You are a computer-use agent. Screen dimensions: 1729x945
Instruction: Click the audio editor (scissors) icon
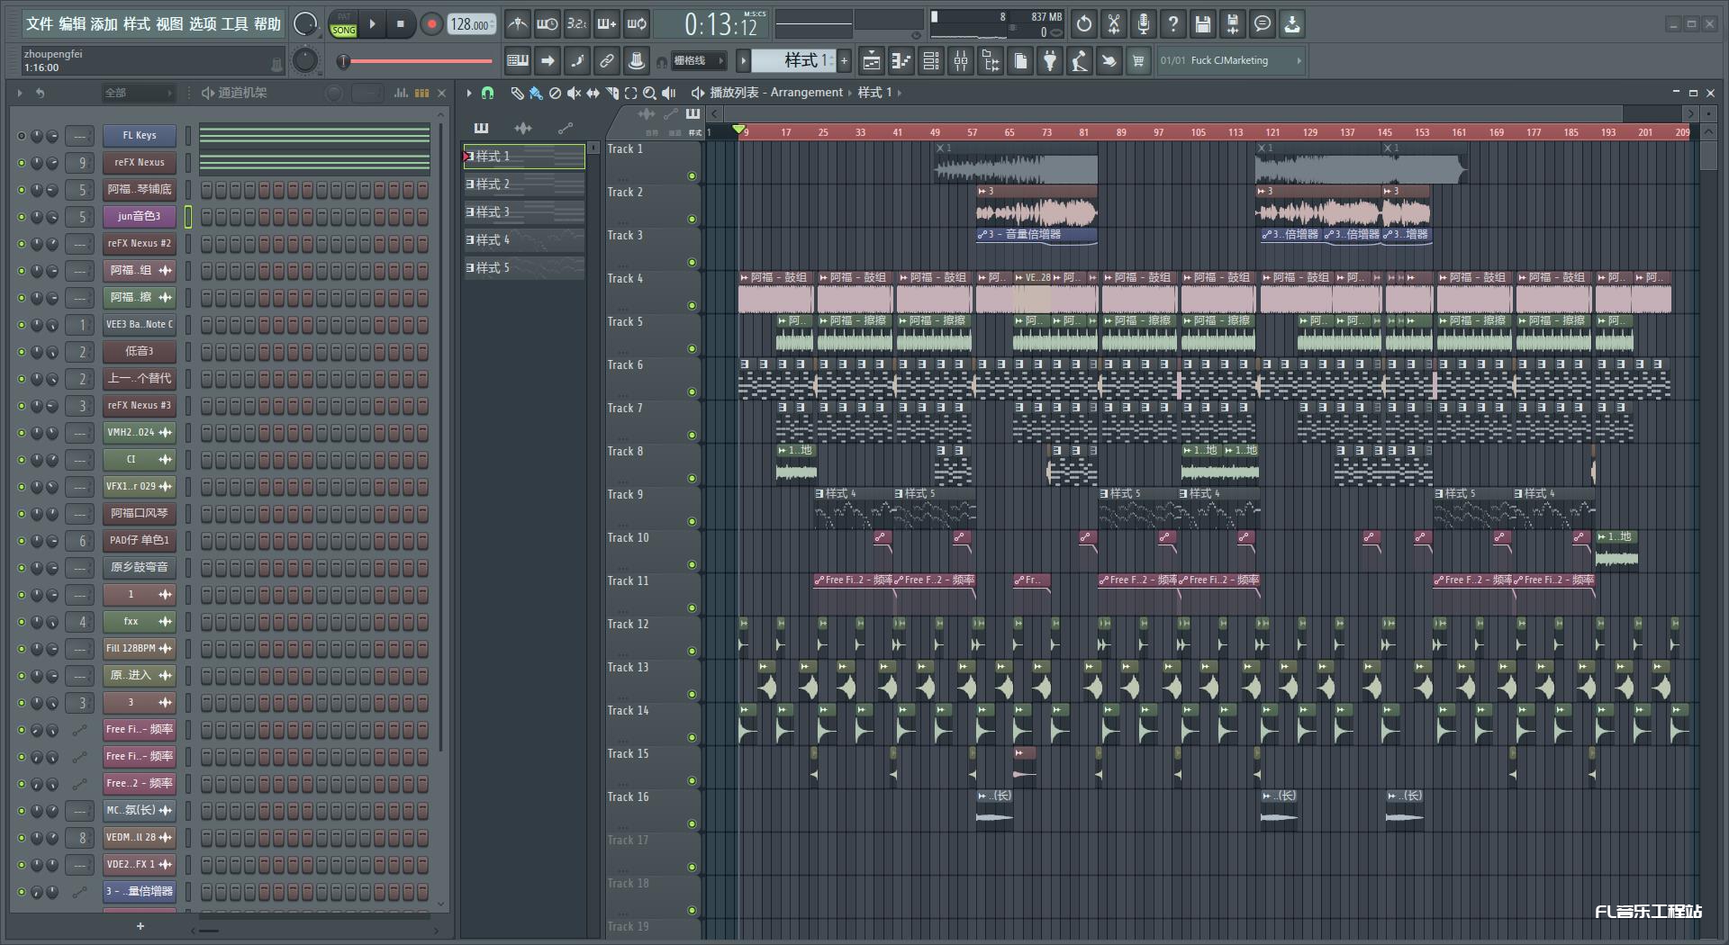click(1114, 24)
